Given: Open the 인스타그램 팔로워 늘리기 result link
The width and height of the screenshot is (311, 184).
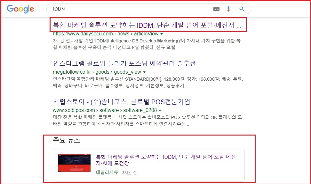Looking at the screenshot, I should tap(124, 63).
